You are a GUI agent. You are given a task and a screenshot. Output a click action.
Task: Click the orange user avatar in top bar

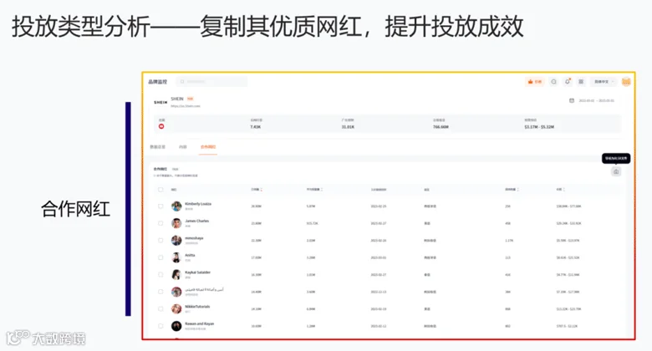(x=626, y=82)
